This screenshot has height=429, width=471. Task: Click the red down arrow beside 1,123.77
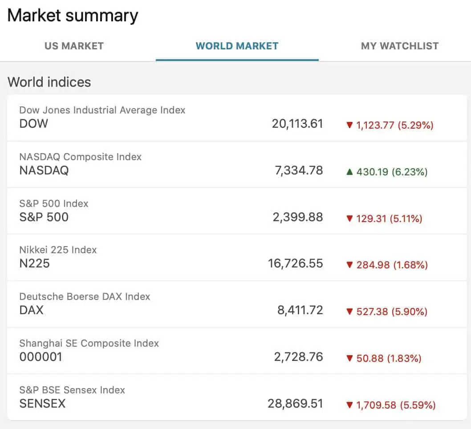(349, 125)
